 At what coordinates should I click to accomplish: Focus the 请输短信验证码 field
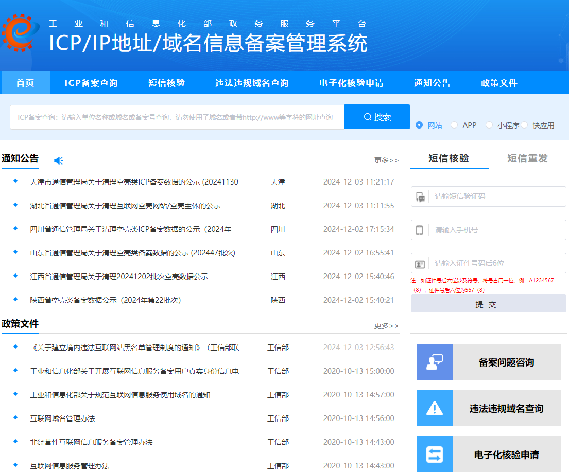point(489,196)
